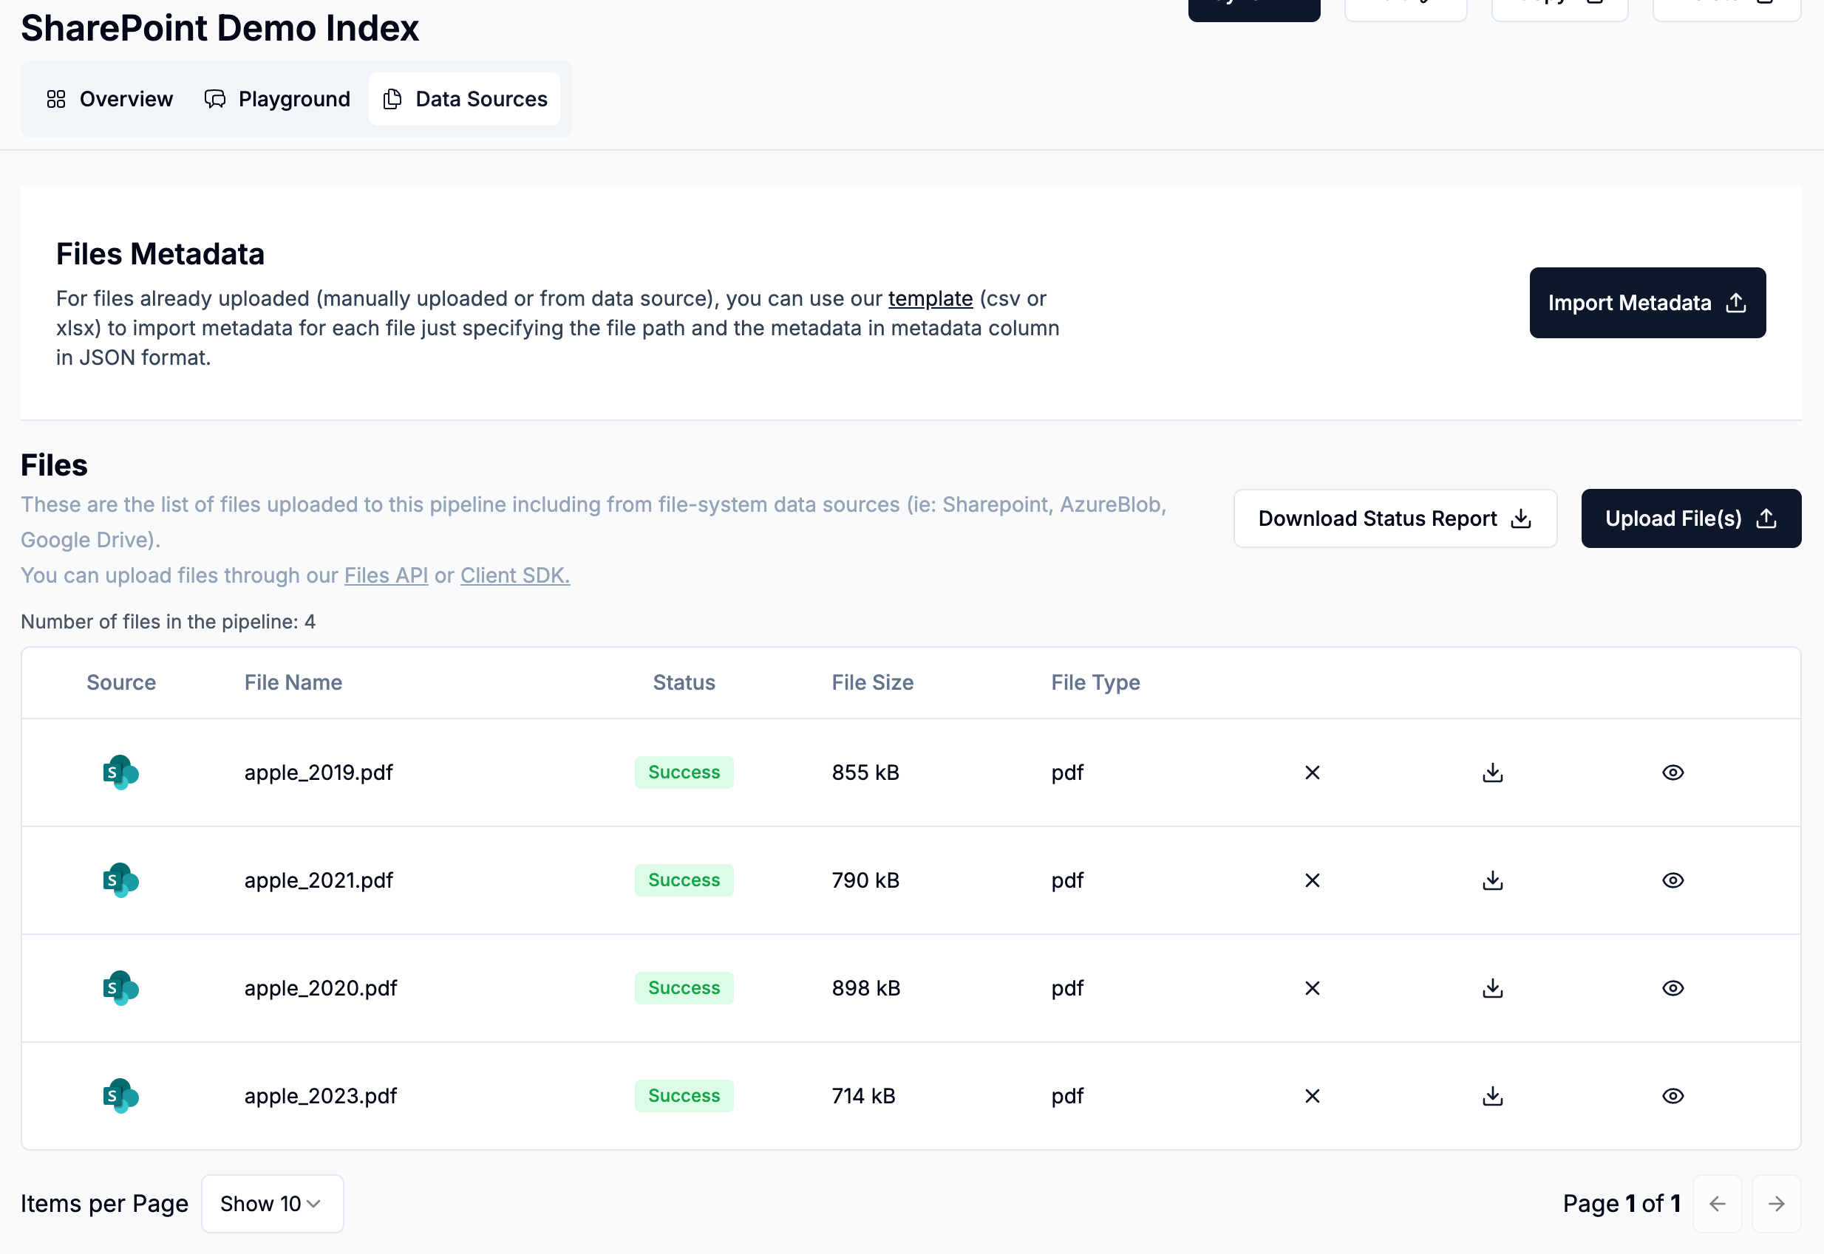Remove apple_2023.pdf with the X icon
1824x1254 pixels.
point(1312,1095)
